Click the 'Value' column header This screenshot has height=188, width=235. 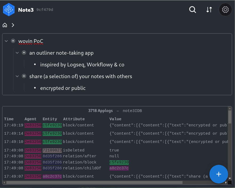pos(115,119)
